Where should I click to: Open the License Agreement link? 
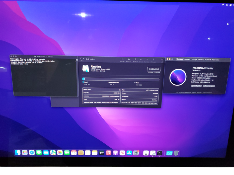(x=207, y=92)
